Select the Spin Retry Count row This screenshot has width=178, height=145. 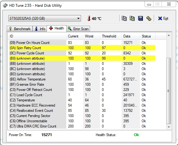[x=82, y=48]
